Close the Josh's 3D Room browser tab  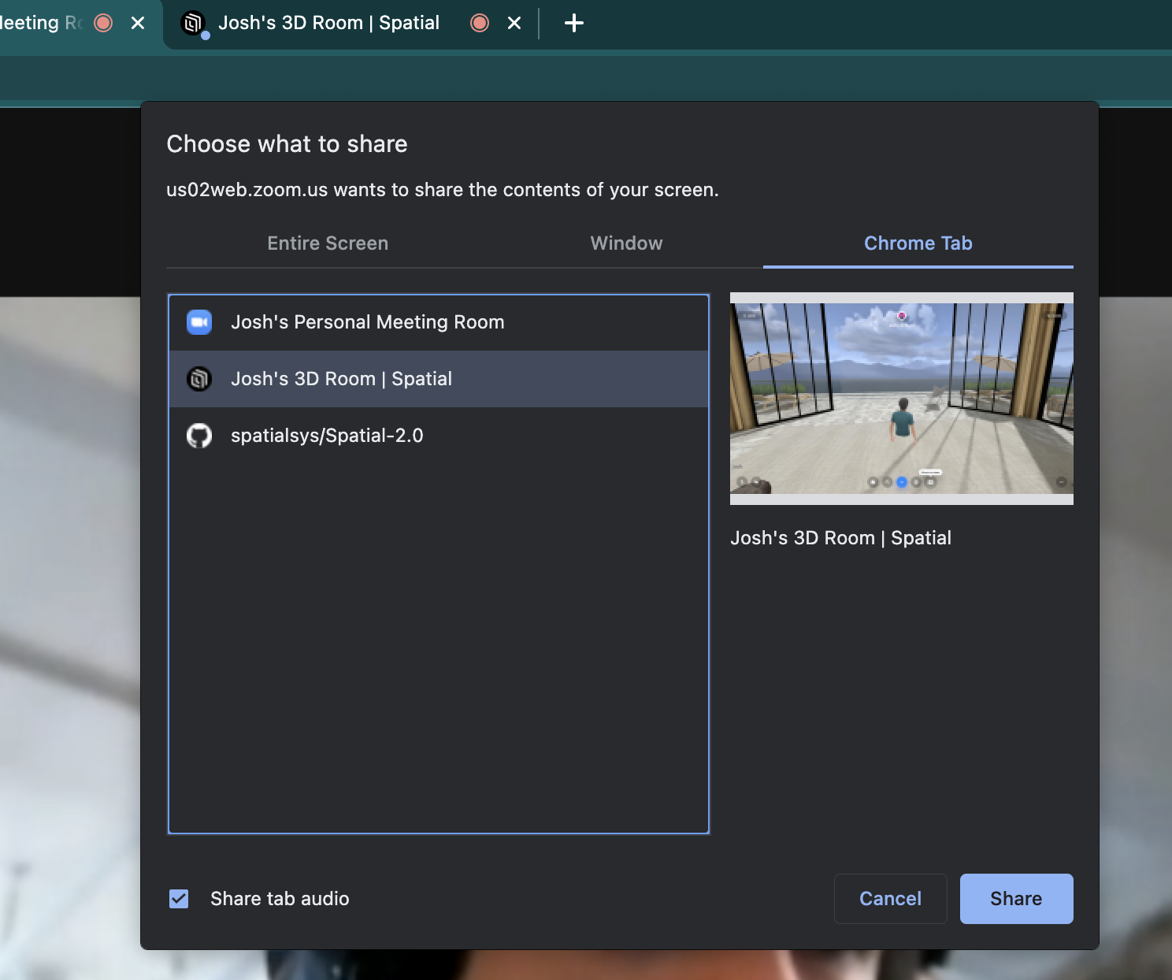514,23
